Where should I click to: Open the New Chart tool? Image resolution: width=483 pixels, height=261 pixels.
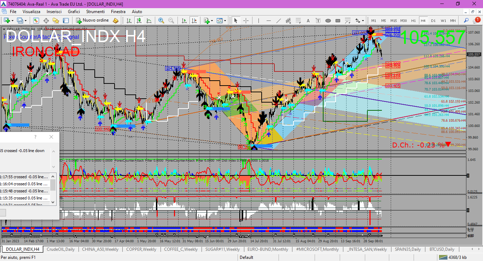(x=6, y=21)
